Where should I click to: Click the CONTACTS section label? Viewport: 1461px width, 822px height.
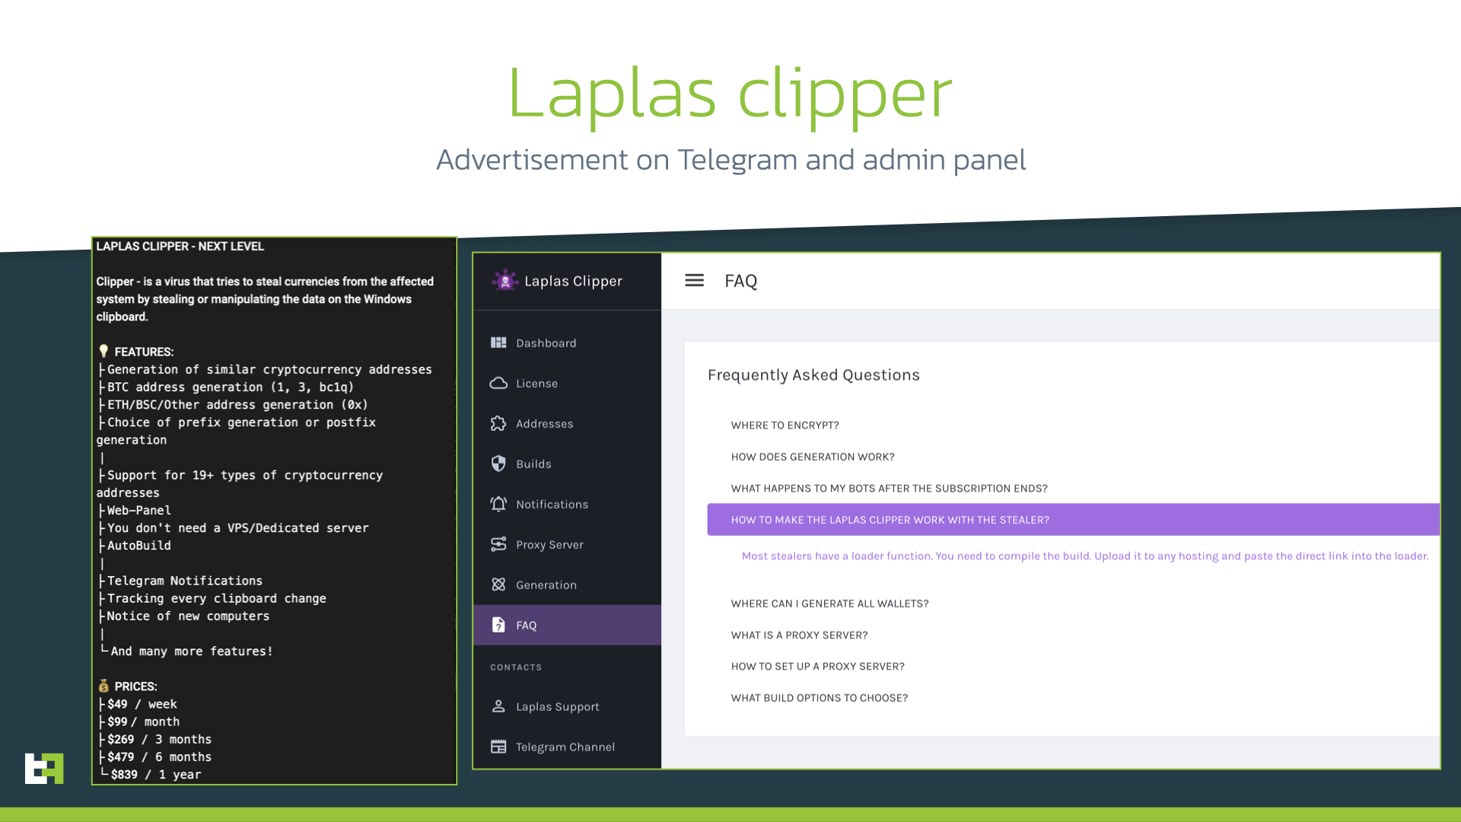coord(516,667)
